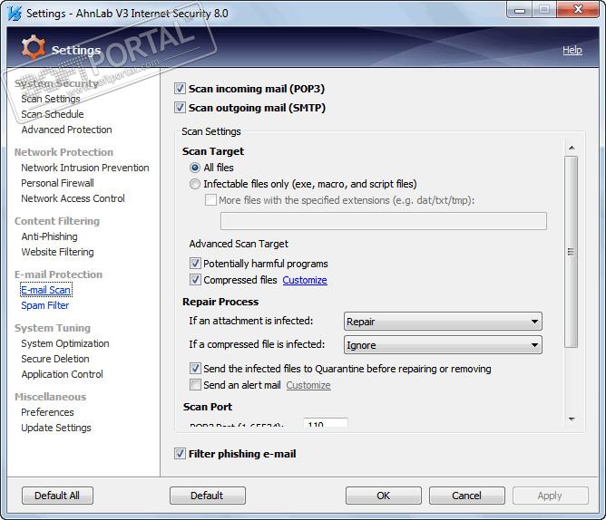Image resolution: width=606 pixels, height=520 pixels.
Task: Minimize the Settings window
Action: pos(520,10)
